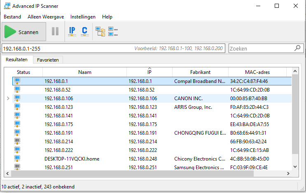Image resolution: width=306 pixels, height=193 pixels.
Task: Click the IP range input field
Action: (66, 48)
